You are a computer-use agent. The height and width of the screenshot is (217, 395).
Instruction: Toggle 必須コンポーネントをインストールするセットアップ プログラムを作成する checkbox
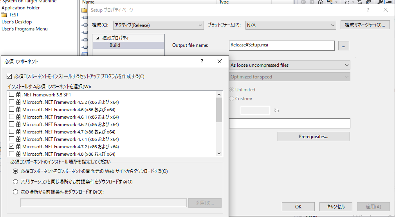coord(9,76)
